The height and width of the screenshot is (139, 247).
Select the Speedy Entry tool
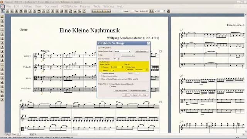pyautogui.click(x=34, y=11)
